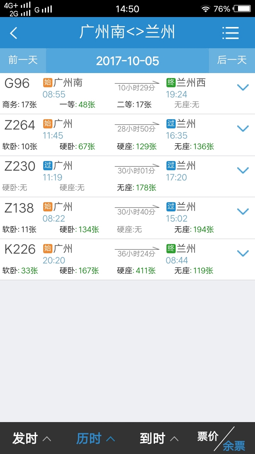This screenshot has width=255, height=454.
Task: Open the hamburger menu icon
Action: click(231, 33)
